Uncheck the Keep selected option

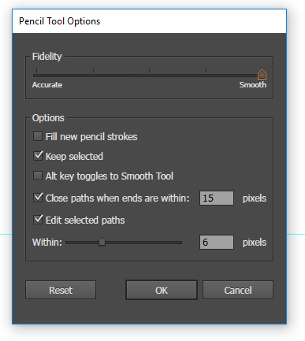click(x=38, y=156)
